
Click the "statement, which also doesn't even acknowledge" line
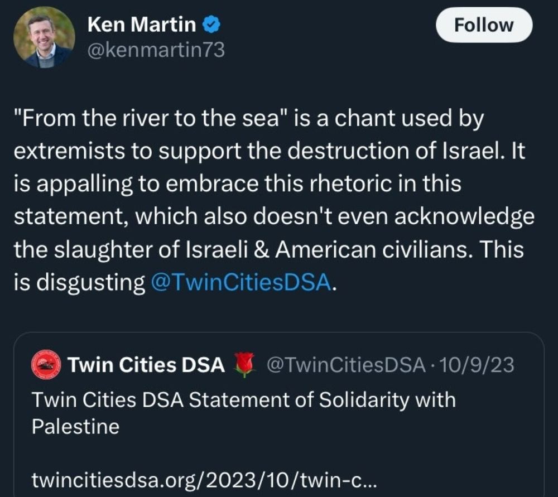click(x=274, y=217)
